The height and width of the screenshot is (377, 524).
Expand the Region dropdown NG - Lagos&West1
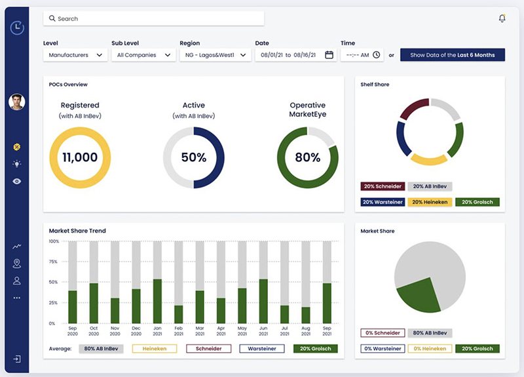tap(215, 55)
